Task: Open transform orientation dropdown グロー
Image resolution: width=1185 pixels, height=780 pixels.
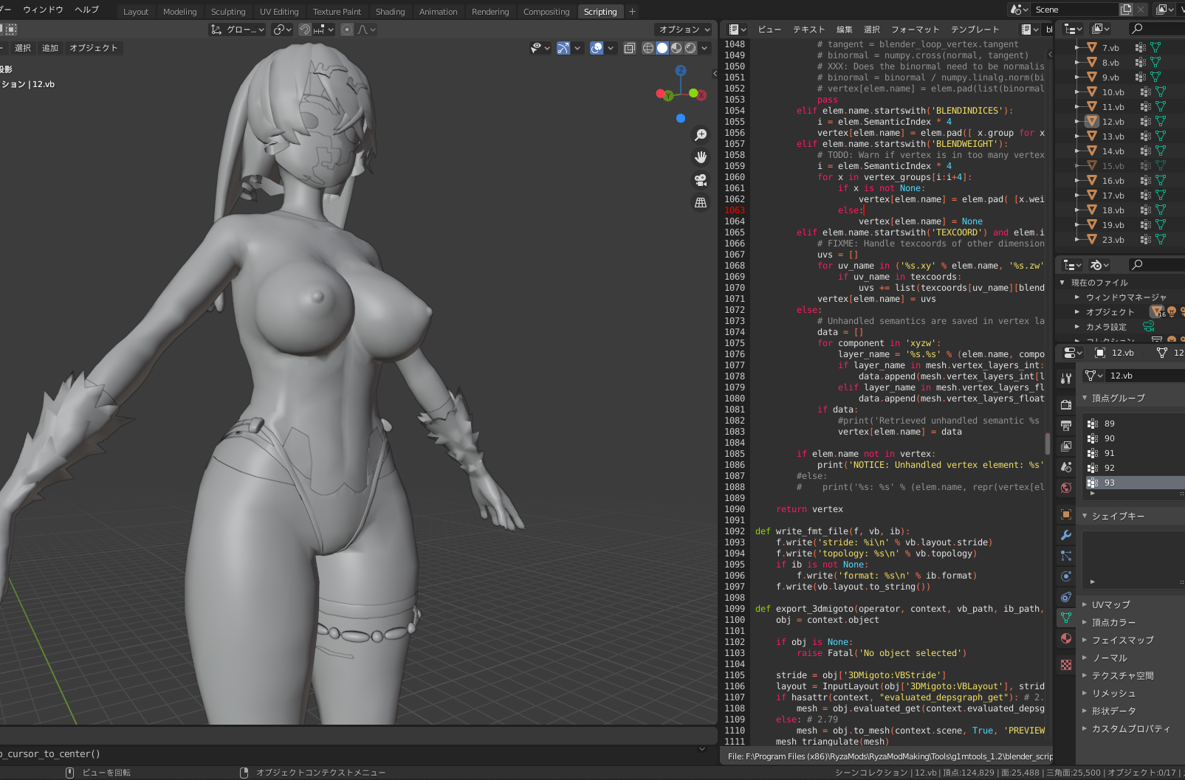Action: pos(237,30)
